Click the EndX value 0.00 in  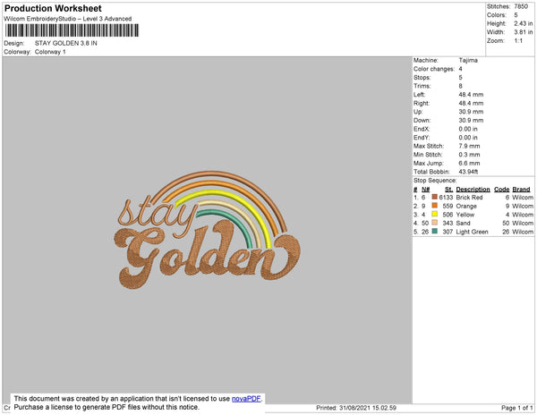pos(468,129)
